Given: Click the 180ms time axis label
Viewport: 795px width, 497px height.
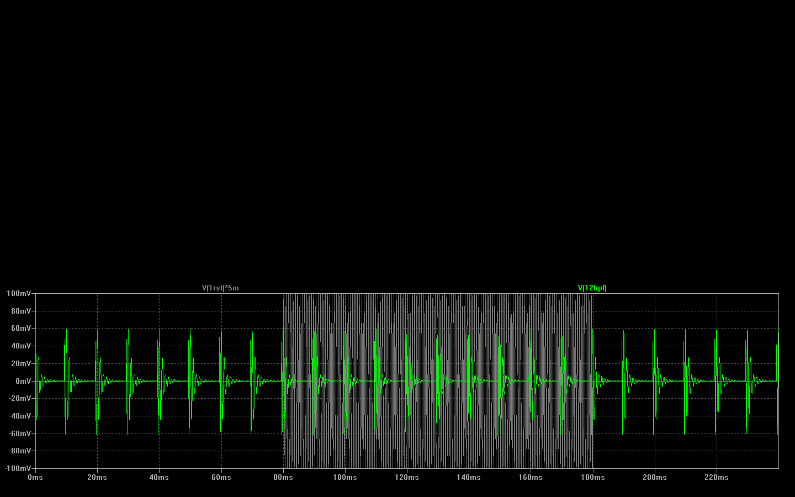Looking at the screenshot, I should tap(592, 477).
